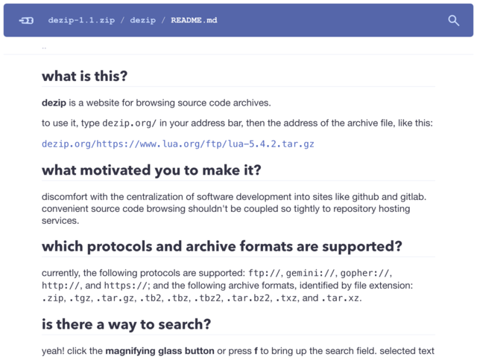Click the '.tar.xz' extension code text
The width and height of the screenshot is (477, 357).
pyautogui.click(x=341, y=298)
